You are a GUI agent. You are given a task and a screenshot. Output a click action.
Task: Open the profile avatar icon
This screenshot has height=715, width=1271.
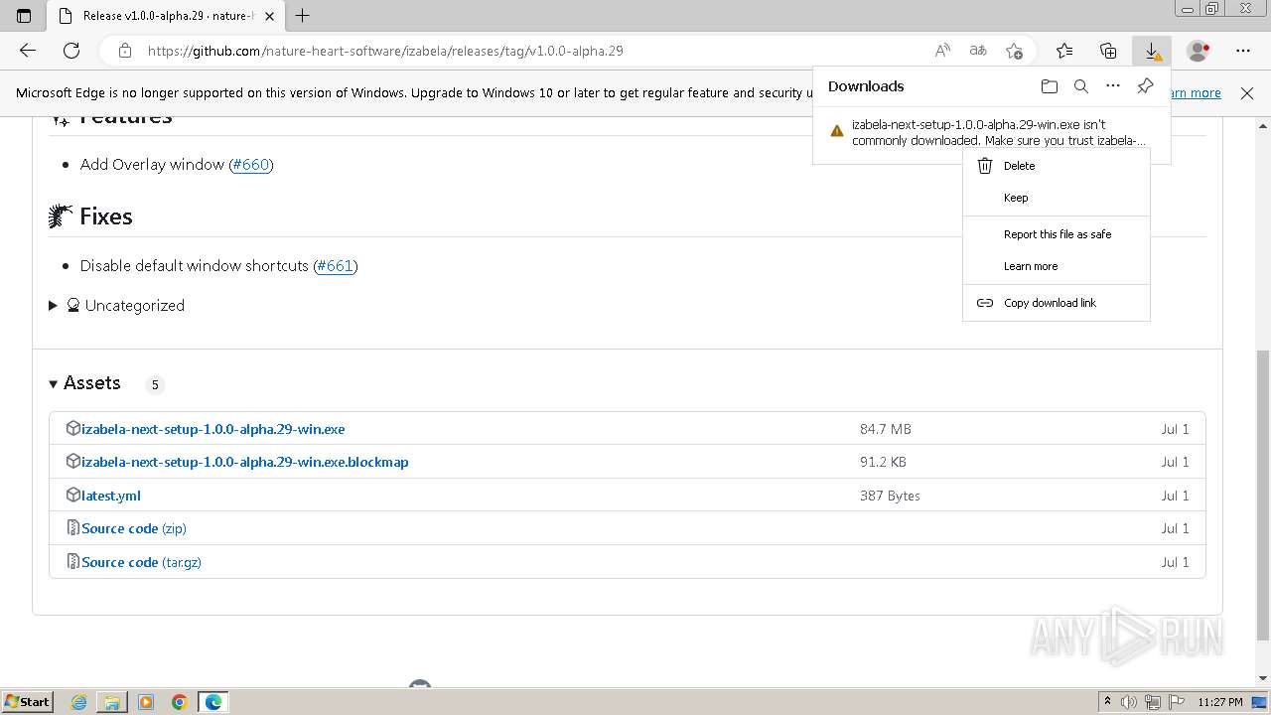1199,51
